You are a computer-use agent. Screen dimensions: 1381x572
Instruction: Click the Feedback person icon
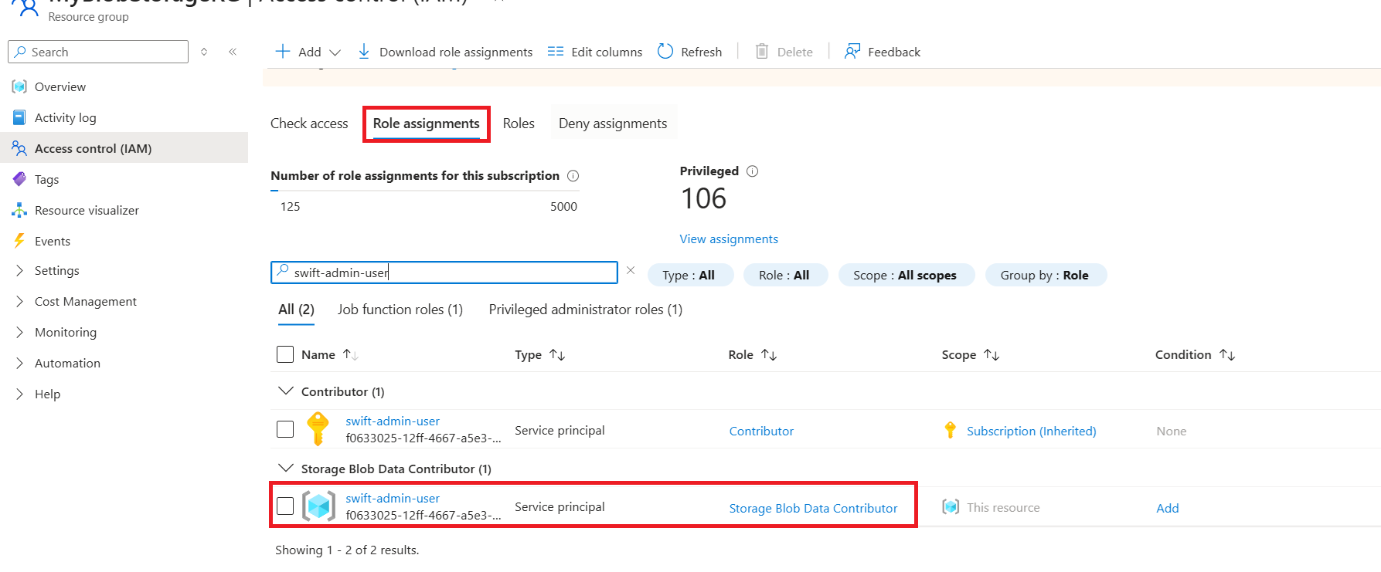click(x=852, y=52)
